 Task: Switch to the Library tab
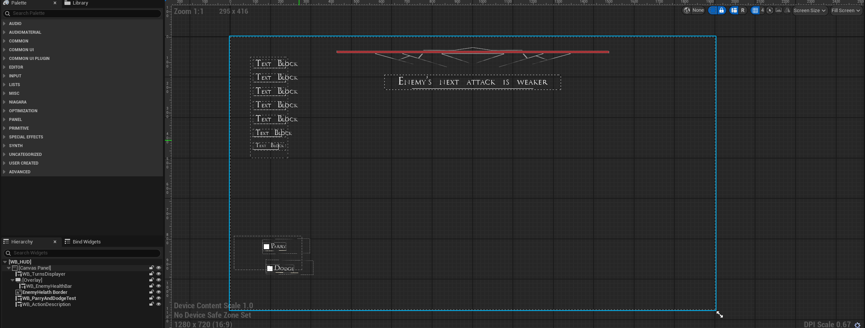click(80, 3)
